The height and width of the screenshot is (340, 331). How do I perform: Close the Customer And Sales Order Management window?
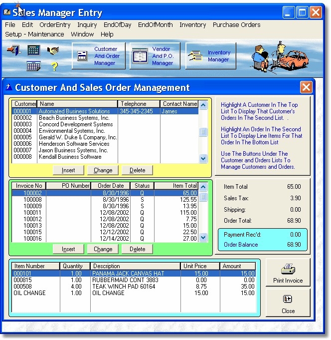click(306, 87)
